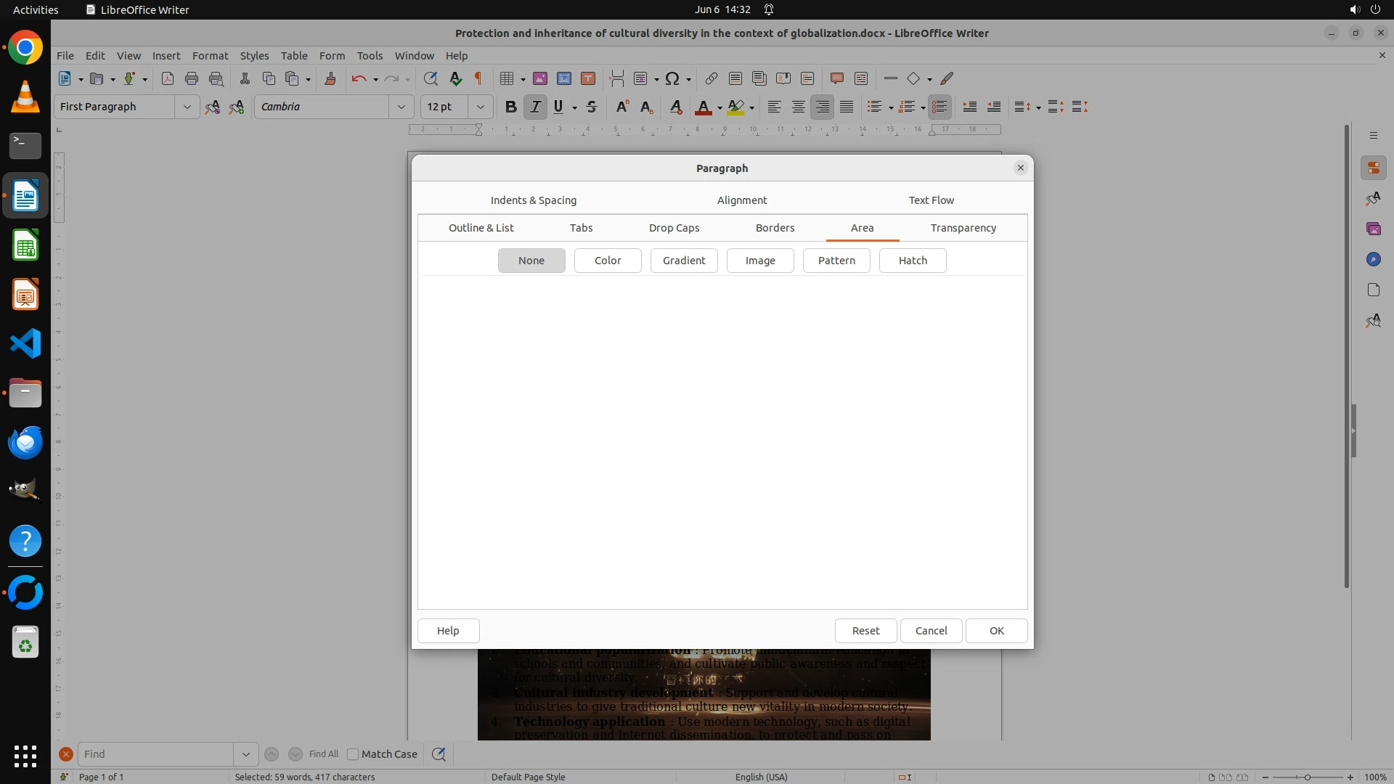1394x784 pixels.
Task: Open the Styles menu
Action: tap(254, 56)
